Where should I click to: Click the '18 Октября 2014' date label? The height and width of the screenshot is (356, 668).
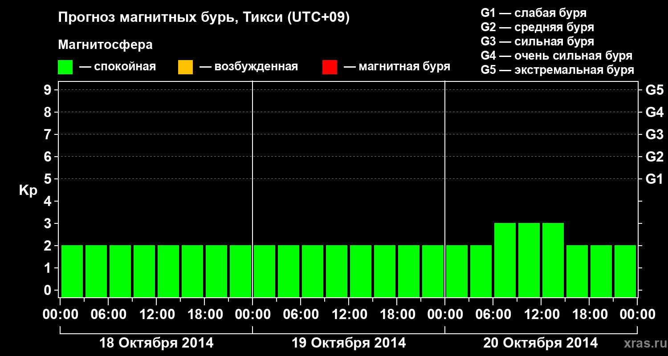click(x=156, y=343)
